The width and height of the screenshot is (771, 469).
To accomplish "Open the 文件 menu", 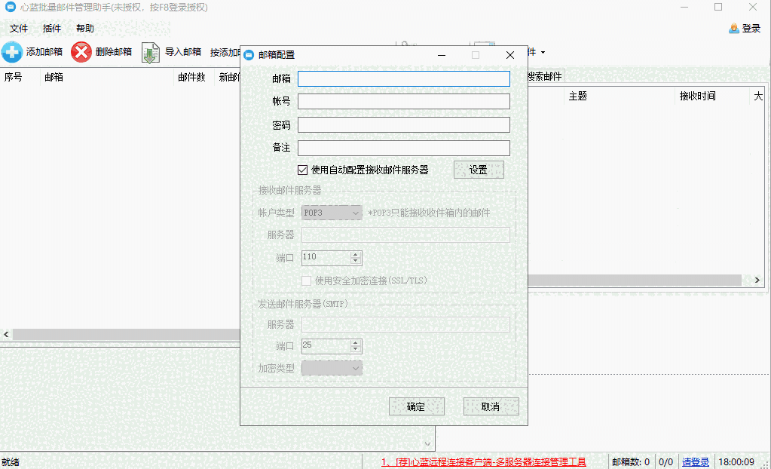I will point(19,29).
